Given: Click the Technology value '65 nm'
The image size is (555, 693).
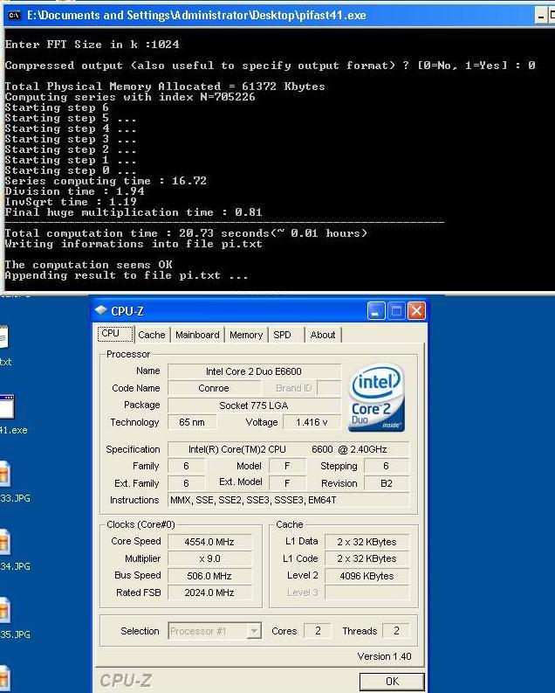Looking at the screenshot, I should point(192,422).
